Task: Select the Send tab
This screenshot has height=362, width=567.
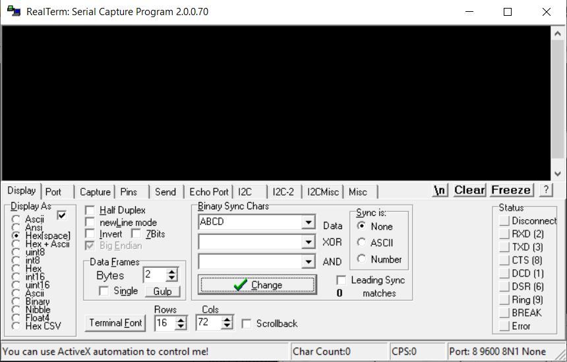Action: 165,192
